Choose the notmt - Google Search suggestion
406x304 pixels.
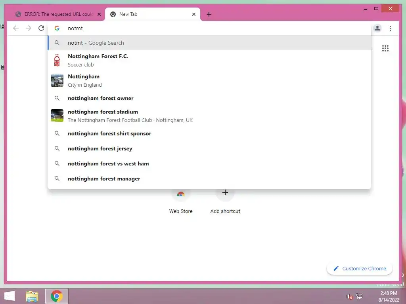tap(209, 43)
